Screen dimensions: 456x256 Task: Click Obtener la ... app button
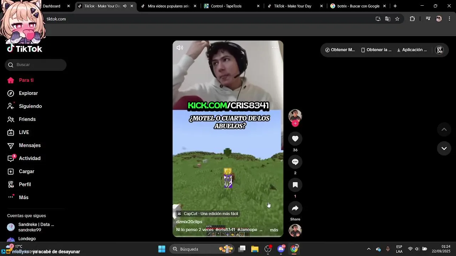point(376,50)
